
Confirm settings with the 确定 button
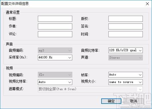[111, 101]
